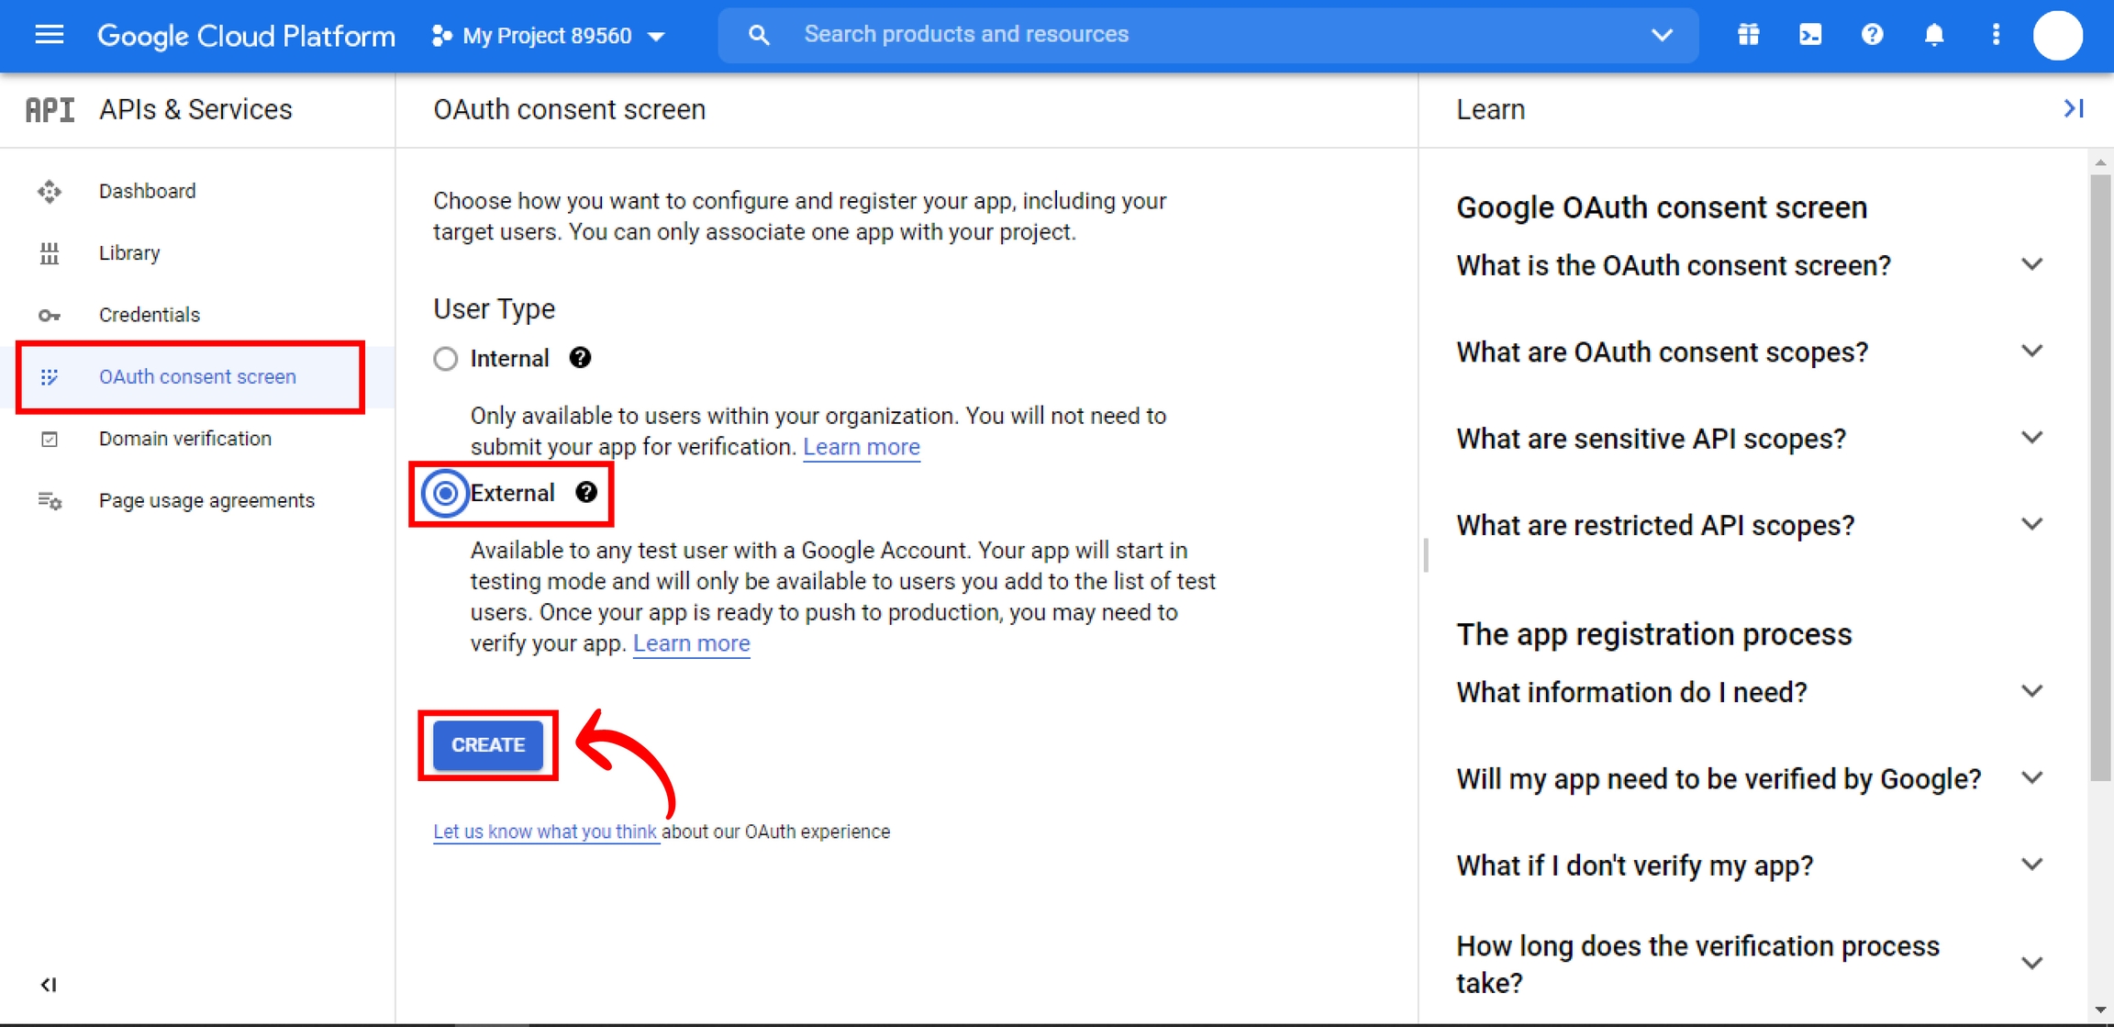This screenshot has height=1027, width=2114.
Task: Open the three-dot settings menu in top bar
Action: tap(1996, 35)
